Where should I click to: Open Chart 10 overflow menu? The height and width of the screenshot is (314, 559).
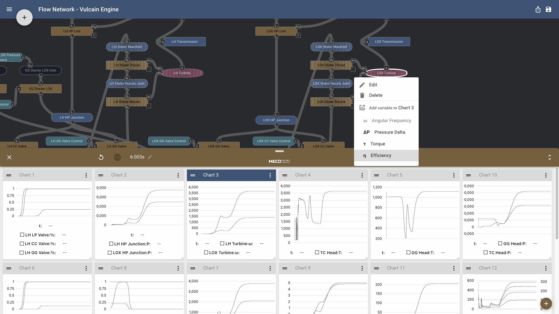(x=546, y=175)
